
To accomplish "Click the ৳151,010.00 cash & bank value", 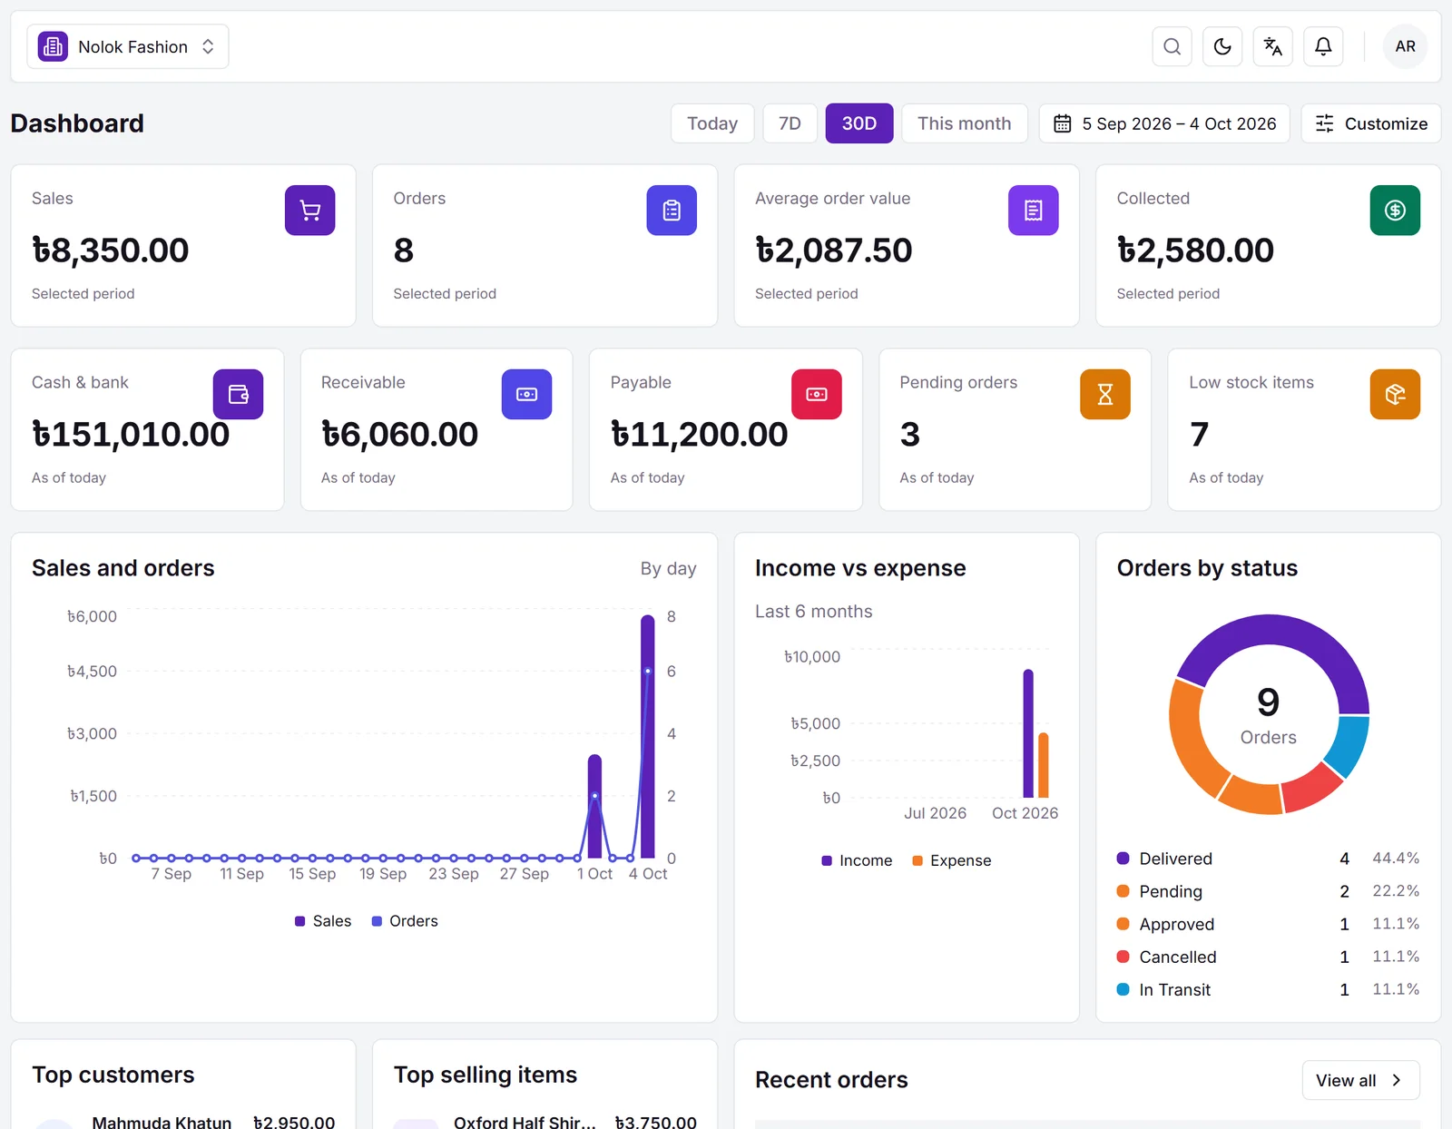I will pyautogui.click(x=131, y=434).
